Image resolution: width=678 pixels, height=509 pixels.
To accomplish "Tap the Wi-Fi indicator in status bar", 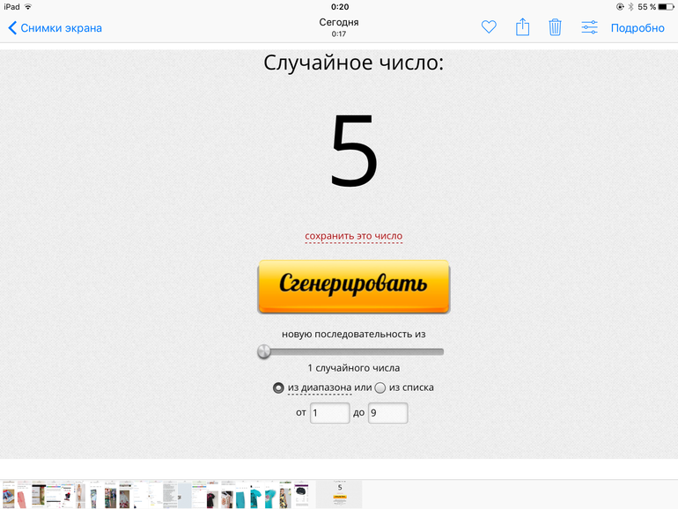I will 27,7.
